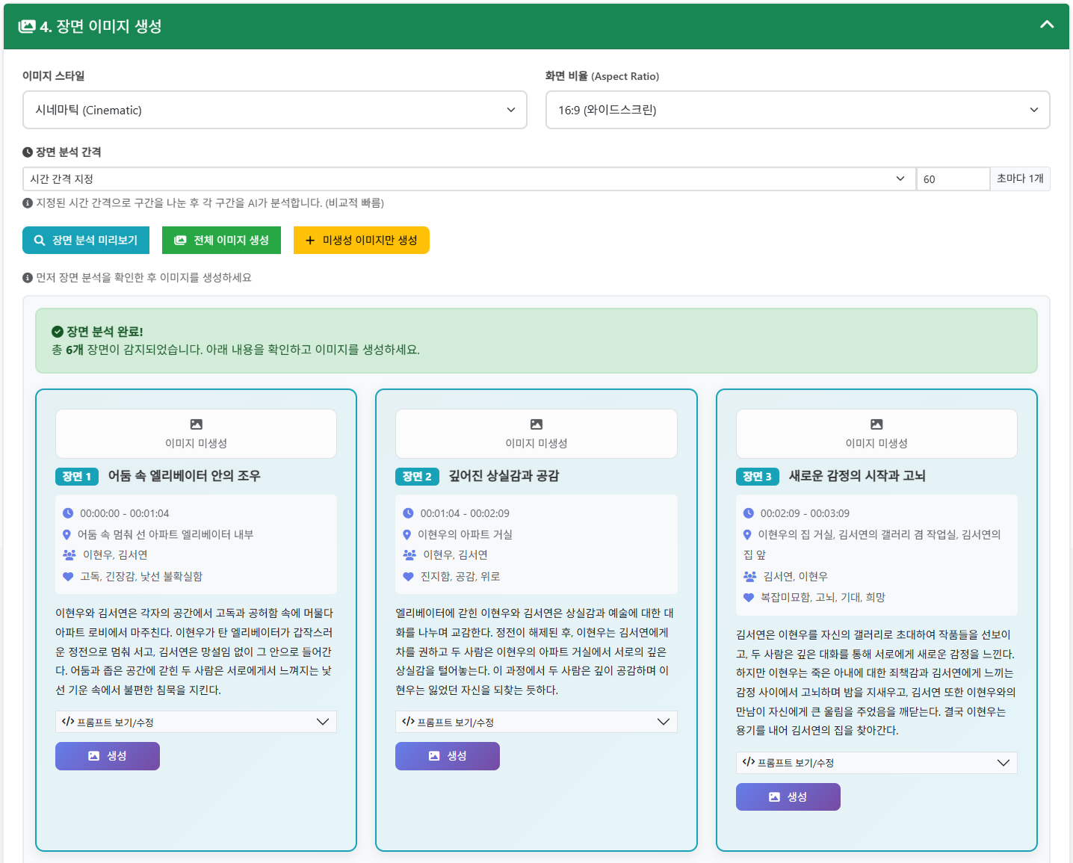Click the 장면 2 image placeholder
Image resolution: width=1073 pixels, height=863 pixels.
click(536, 433)
